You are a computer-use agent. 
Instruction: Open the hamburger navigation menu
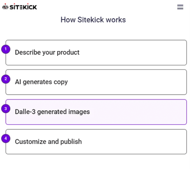coord(180,7)
